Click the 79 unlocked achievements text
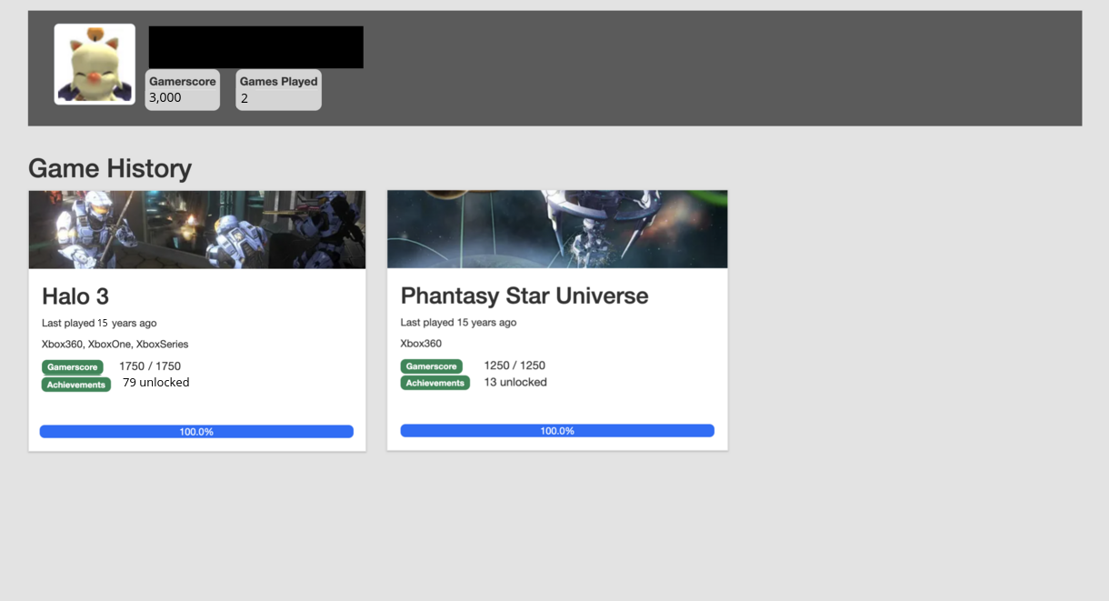This screenshot has height=601, width=1109. [156, 383]
